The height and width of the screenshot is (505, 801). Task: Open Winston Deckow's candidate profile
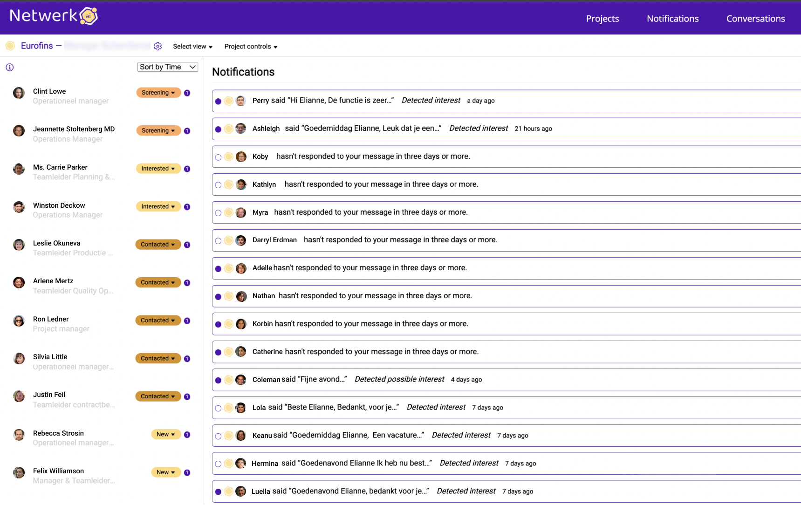(59, 205)
